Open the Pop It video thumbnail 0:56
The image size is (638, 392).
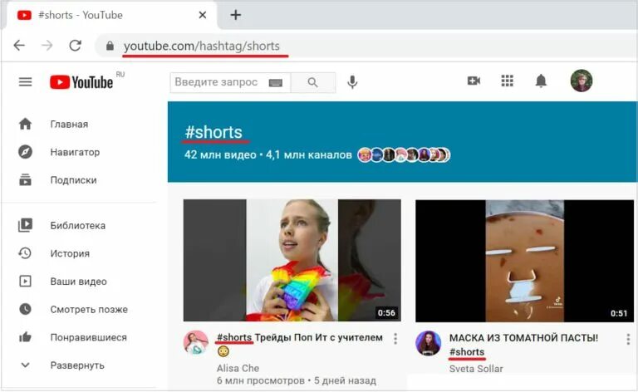coord(292,260)
